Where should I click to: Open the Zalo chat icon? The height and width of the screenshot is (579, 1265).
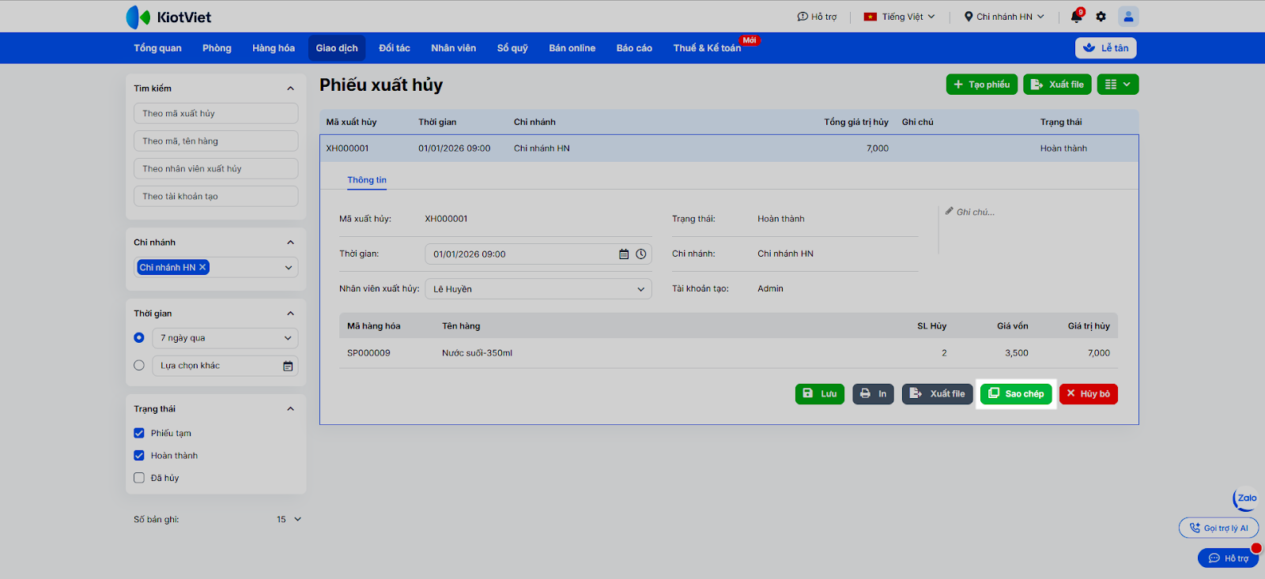pos(1245,498)
